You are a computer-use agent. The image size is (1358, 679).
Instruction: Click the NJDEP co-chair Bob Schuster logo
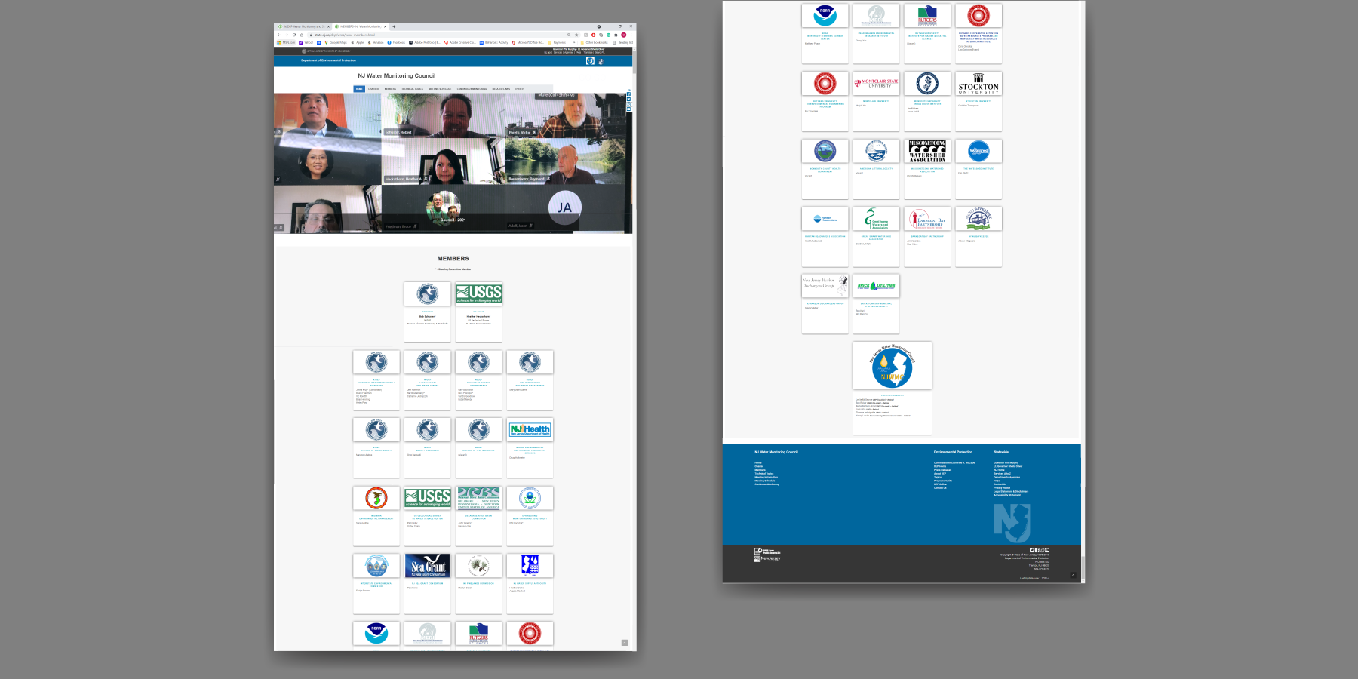tap(427, 293)
